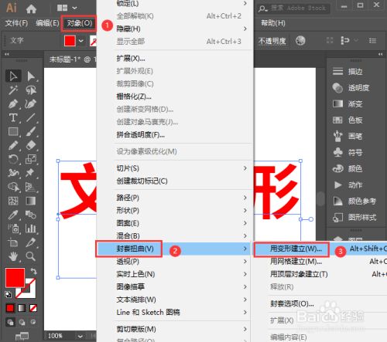Pick the Pencil/Shaper tool
This screenshot has width=387, height=342.
pos(13,145)
